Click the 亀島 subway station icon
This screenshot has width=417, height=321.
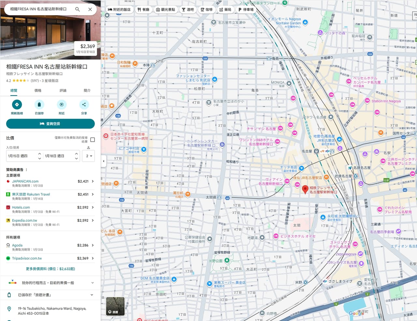click(269, 59)
